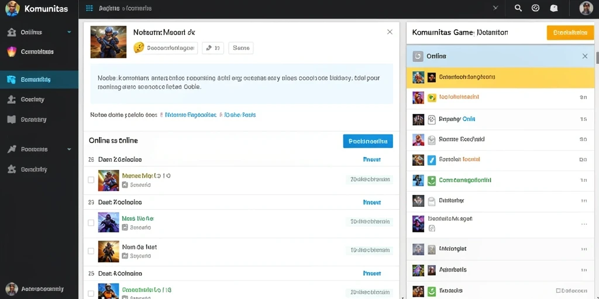Screen dimensions: 599x299
Task: Click the search magnifier icon in the top bar
Action: click(518, 8)
